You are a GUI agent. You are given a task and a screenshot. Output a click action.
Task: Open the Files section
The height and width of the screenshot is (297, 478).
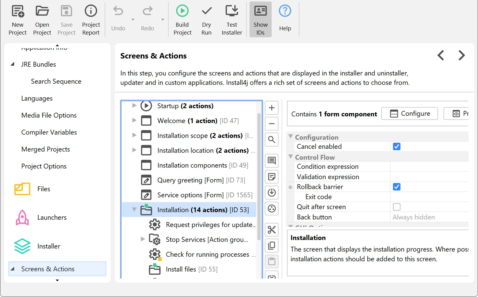click(x=33, y=189)
